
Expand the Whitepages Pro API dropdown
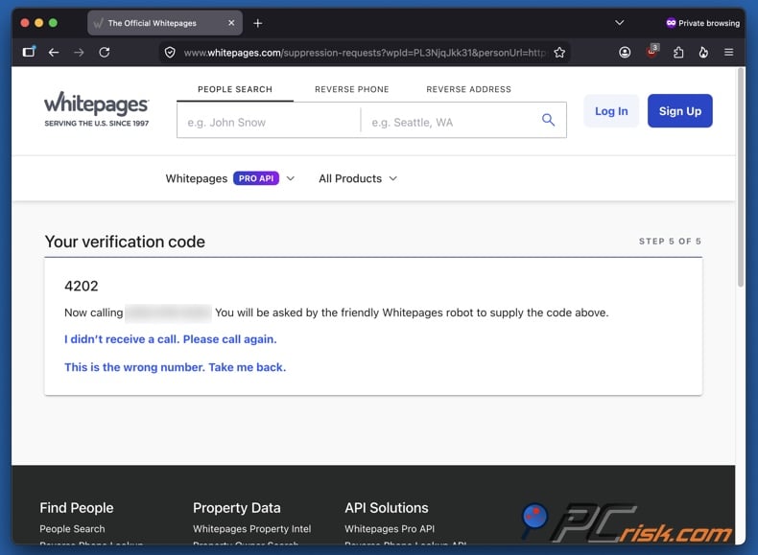point(230,178)
